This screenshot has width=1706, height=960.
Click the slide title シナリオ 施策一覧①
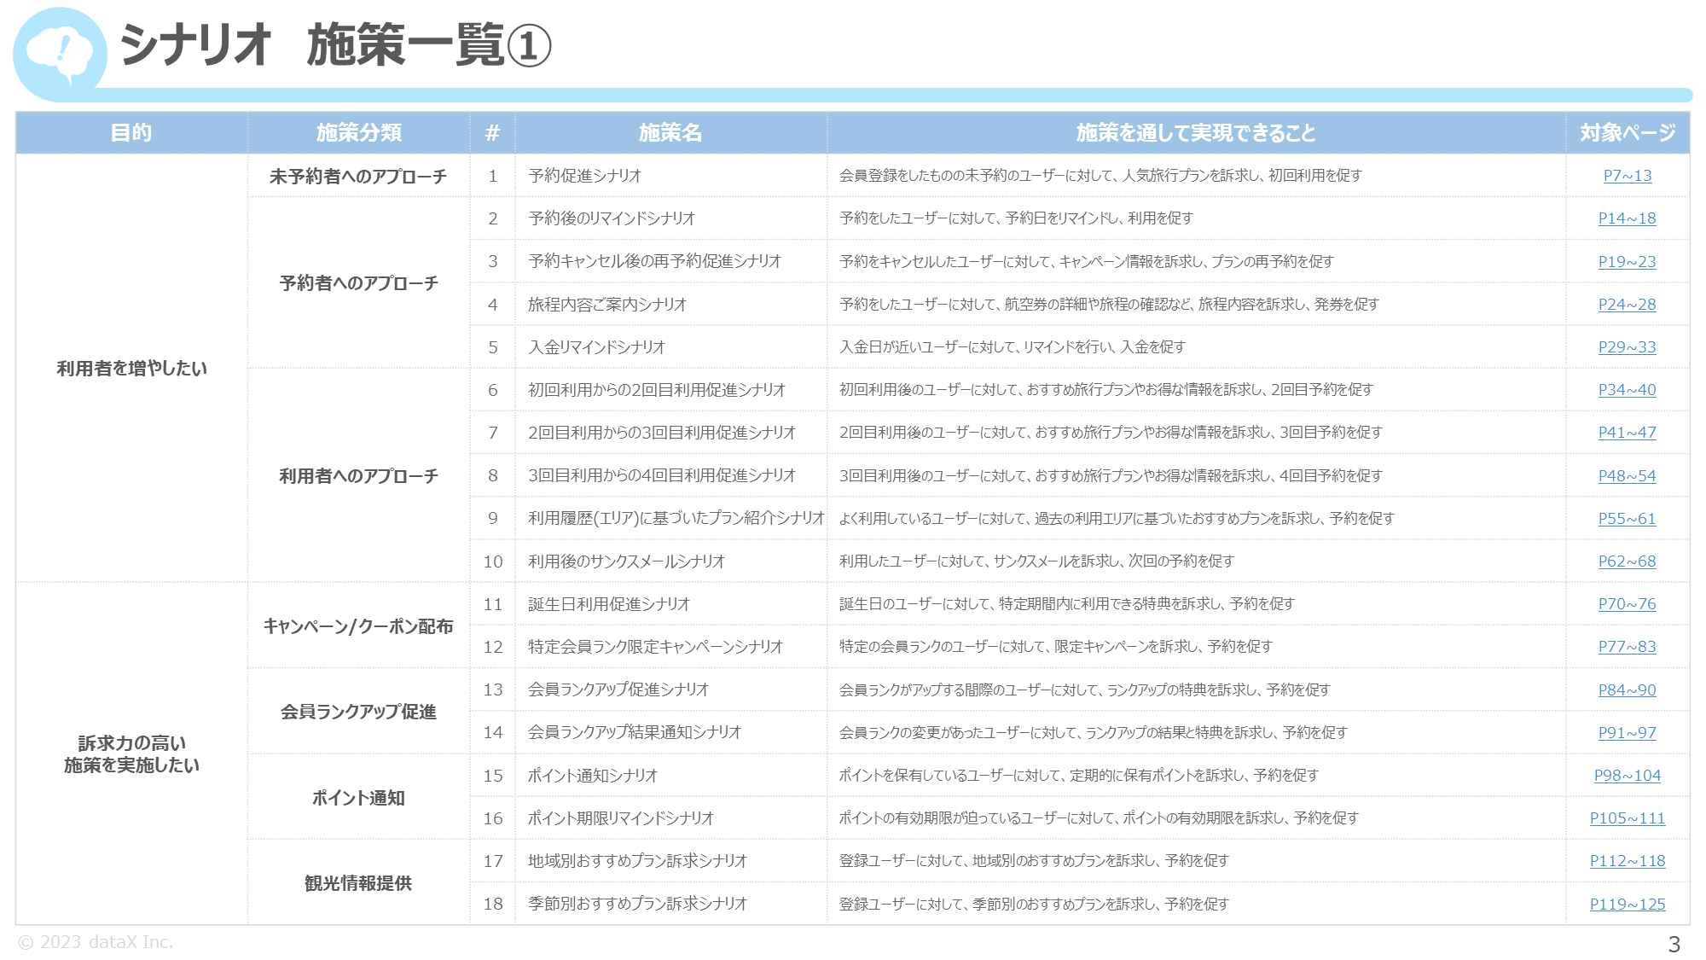[x=335, y=45]
